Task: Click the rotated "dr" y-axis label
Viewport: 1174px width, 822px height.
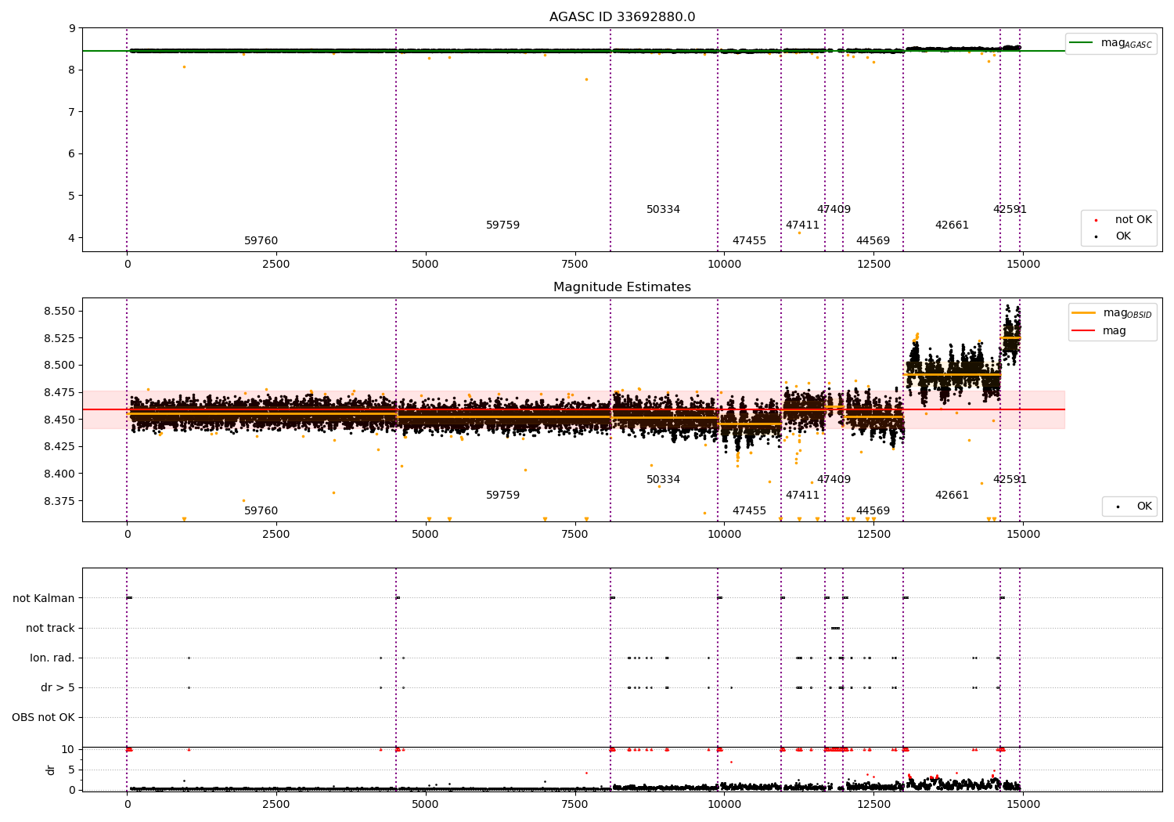Action: coord(51,770)
